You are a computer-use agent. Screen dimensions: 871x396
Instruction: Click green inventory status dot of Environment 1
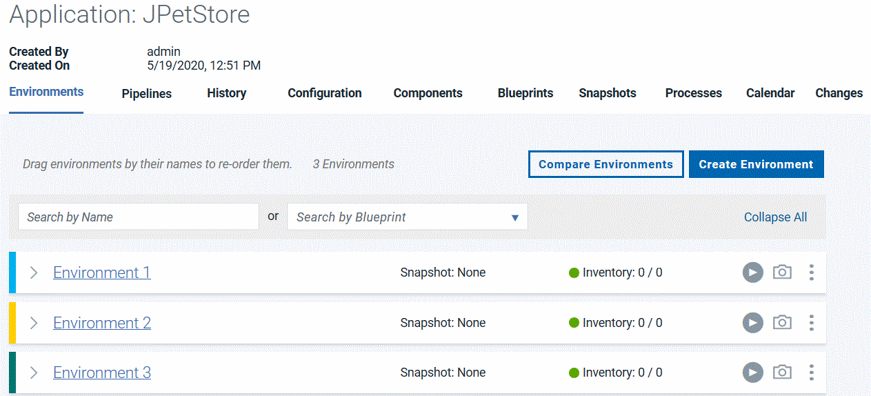tap(574, 273)
